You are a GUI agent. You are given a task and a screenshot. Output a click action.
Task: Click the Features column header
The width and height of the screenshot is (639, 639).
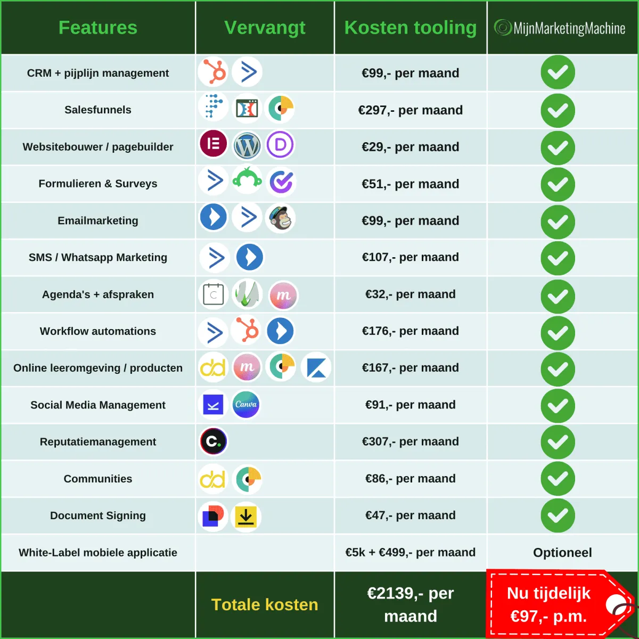point(98,27)
